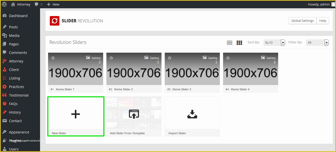Favorite Home Slider 3 with star icon
The width and height of the screenshot is (336, 152).
click(170, 58)
